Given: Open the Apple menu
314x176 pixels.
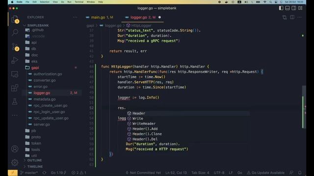Looking at the screenshot, I should [12, 2].
